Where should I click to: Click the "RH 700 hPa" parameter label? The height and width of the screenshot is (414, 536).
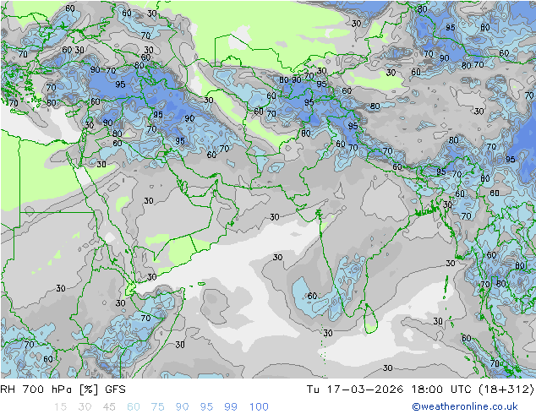pyautogui.click(x=36, y=389)
